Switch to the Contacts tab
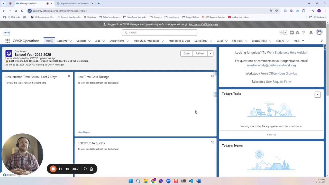Image resolution: width=329 pixels, height=185 pixels. [x=81, y=41]
